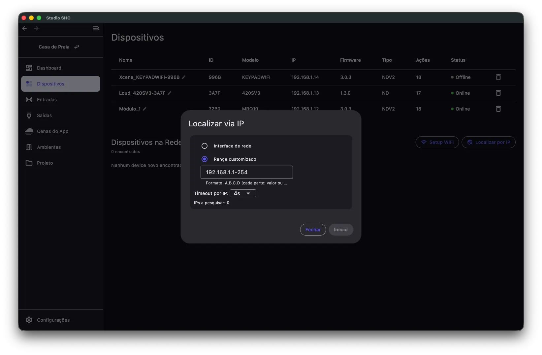Select the Interface de rede radio option

click(x=205, y=146)
